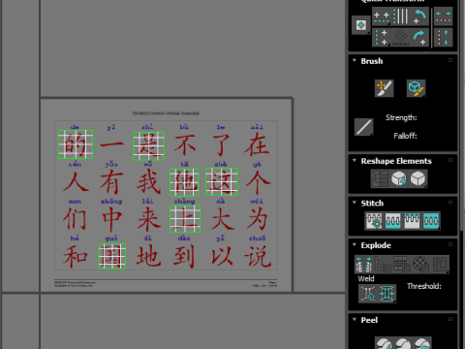The width and height of the screenshot is (465, 349).
Task: Click the 'Strength:' label in Brush
Action: (401, 117)
